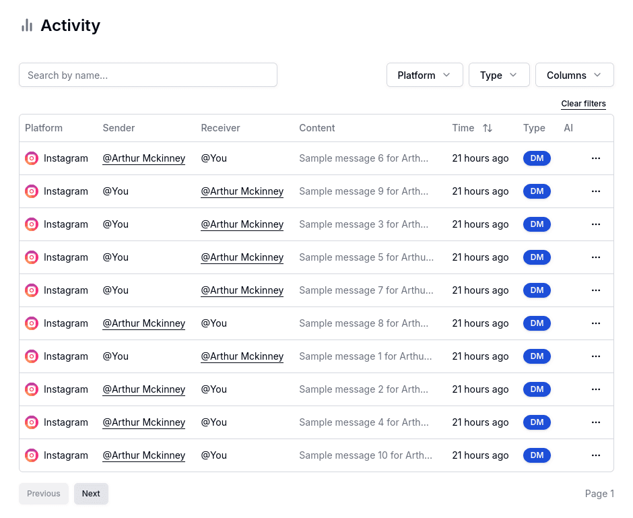633x518 pixels.
Task: Open the Platform filter dropdown
Action: (x=424, y=75)
